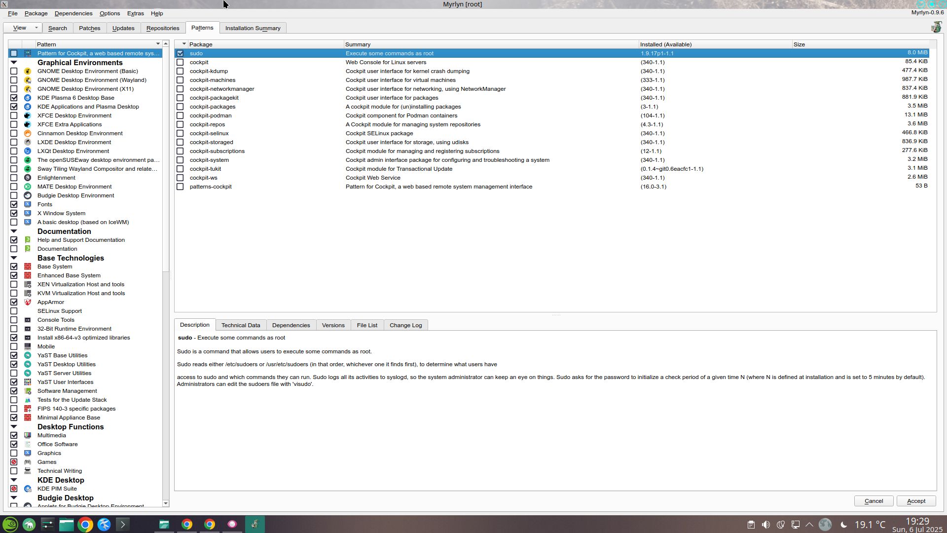947x533 pixels.
Task: Toggle the Pattern for Cockpit checkbox
Action: (x=14, y=53)
